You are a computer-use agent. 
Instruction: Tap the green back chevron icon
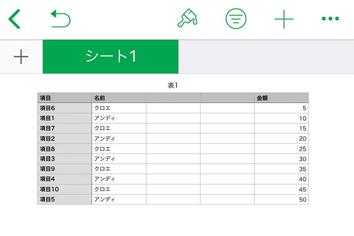[x=14, y=19]
